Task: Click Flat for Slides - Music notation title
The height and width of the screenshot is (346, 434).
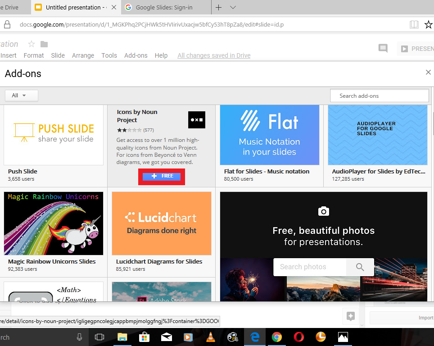Action: tap(267, 172)
